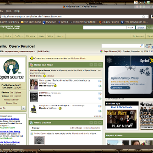Click the Status and Mood panel icon
Image resolution: width=153 pixels, height=153 pixels.
[31, 65]
